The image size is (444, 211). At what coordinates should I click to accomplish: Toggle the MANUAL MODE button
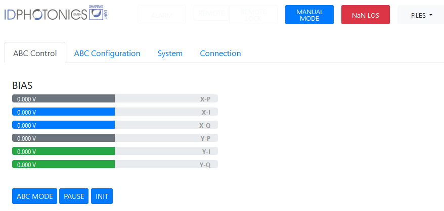[x=309, y=15]
